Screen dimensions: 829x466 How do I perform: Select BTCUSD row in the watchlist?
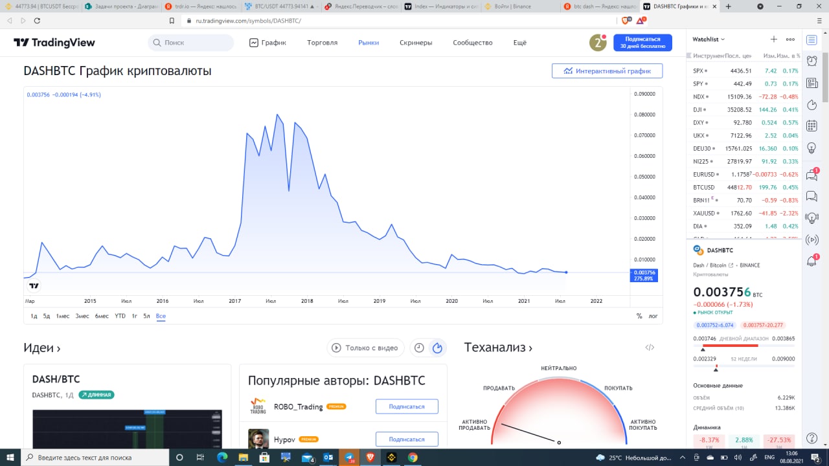745,187
